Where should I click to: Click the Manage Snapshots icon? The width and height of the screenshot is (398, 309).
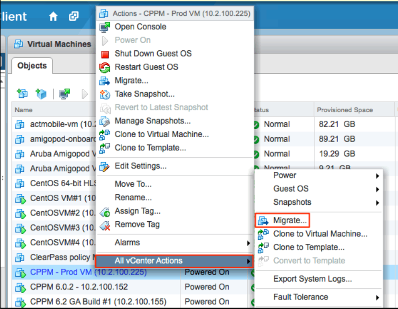[105, 121]
